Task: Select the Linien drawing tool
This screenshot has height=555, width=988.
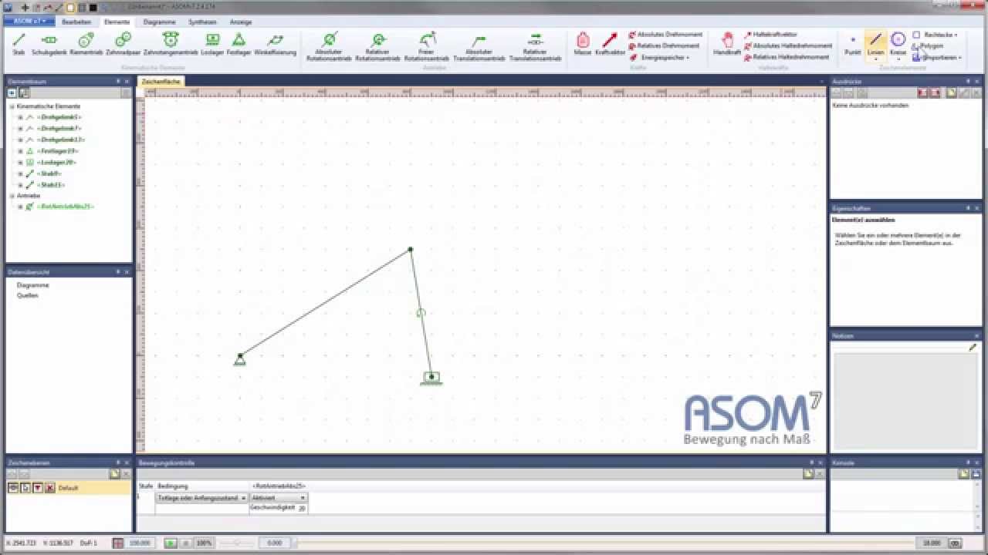Action: pos(875,45)
